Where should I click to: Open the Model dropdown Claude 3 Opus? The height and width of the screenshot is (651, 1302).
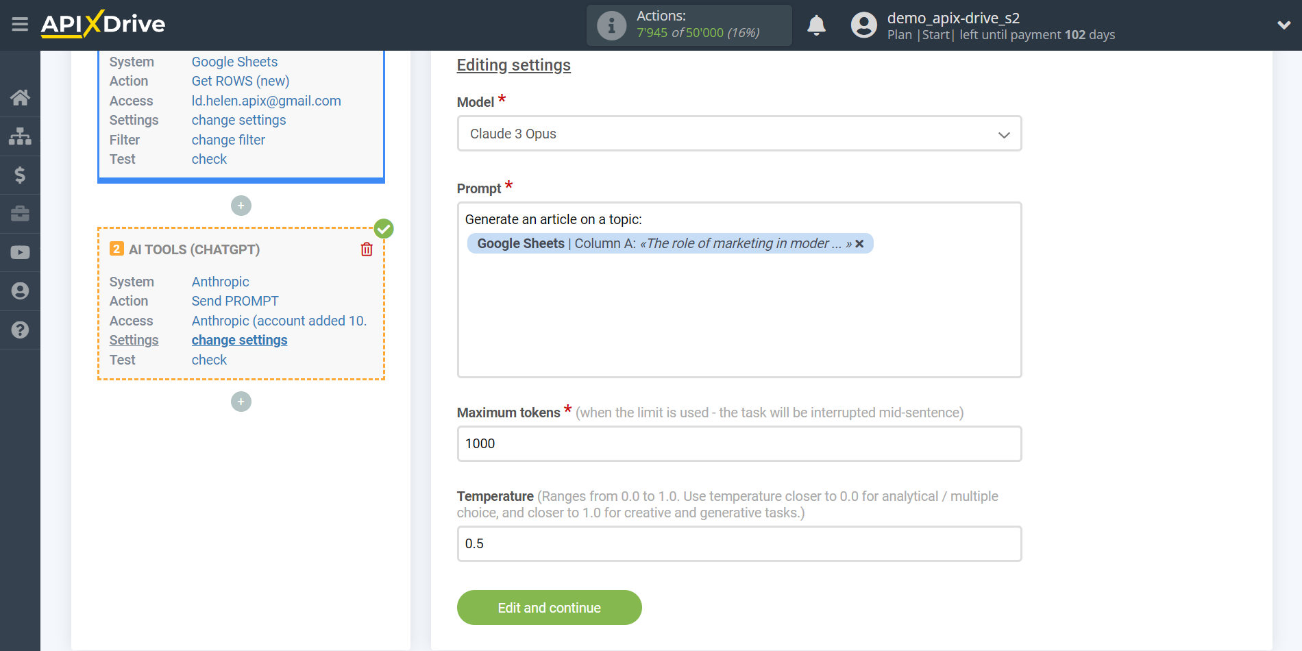[739, 134]
